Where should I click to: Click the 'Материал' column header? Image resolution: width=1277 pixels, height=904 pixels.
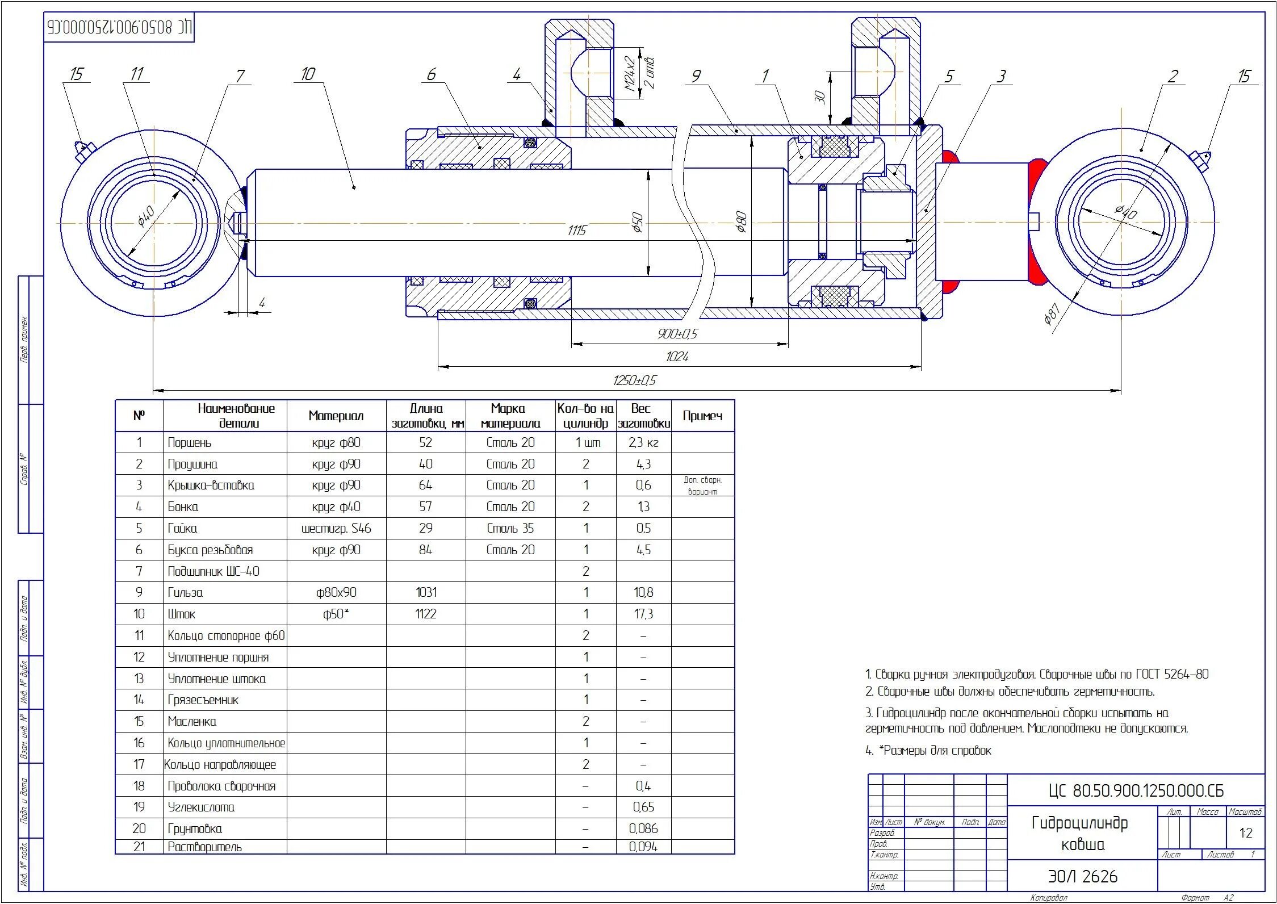336,416
